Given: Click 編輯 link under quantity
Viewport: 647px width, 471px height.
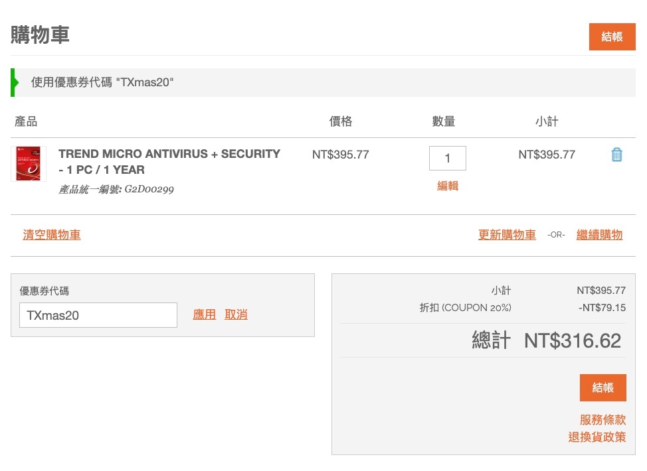Looking at the screenshot, I should pos(447,186).
